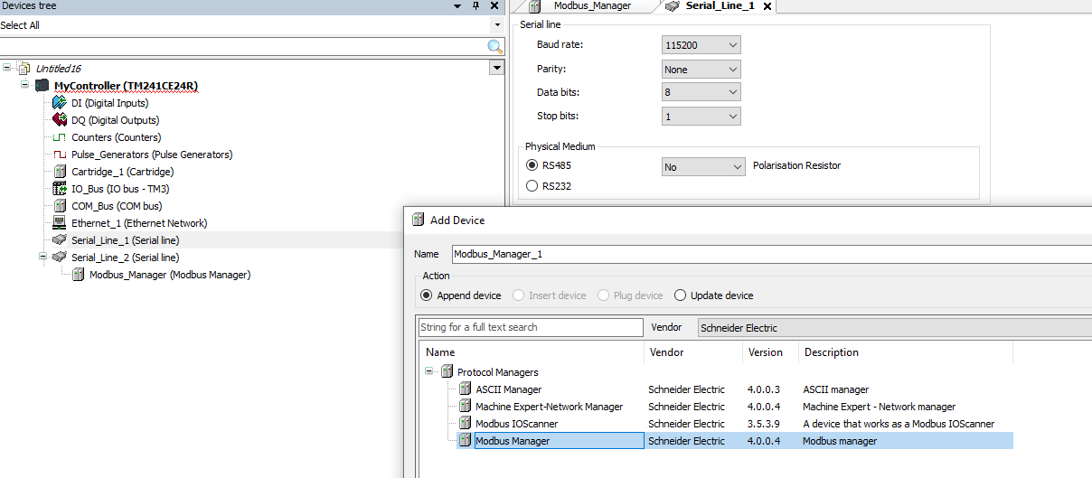Open the Untitled16 row dropdown arrow
Image resolution: width=1092 pixels, height=478 pixels.
pos(496,68)
